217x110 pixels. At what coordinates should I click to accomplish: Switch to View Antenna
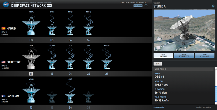tap(163, 55)
